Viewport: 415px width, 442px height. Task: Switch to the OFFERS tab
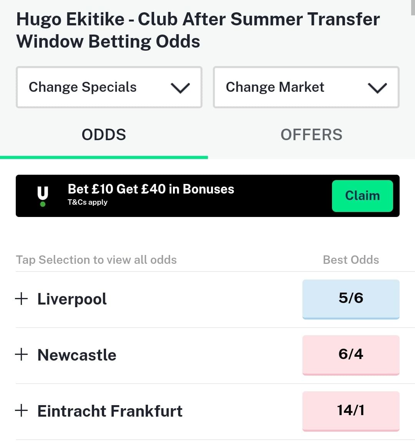(312, 135)
